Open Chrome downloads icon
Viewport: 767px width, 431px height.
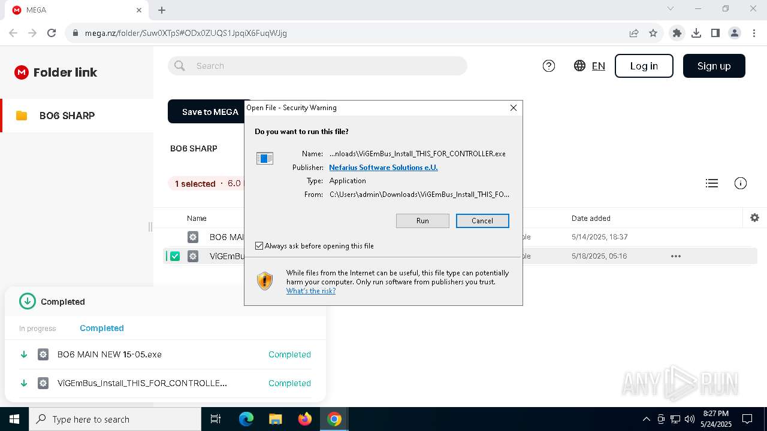coord(696,33)
